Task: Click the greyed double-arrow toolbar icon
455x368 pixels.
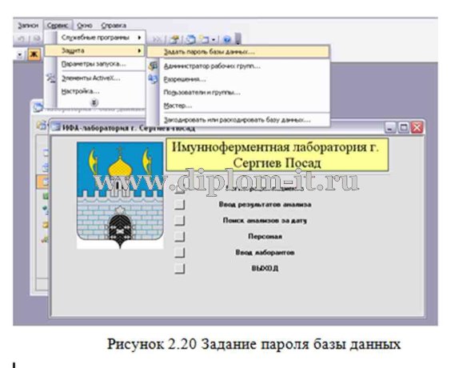Action: click(x=158, y=39)
